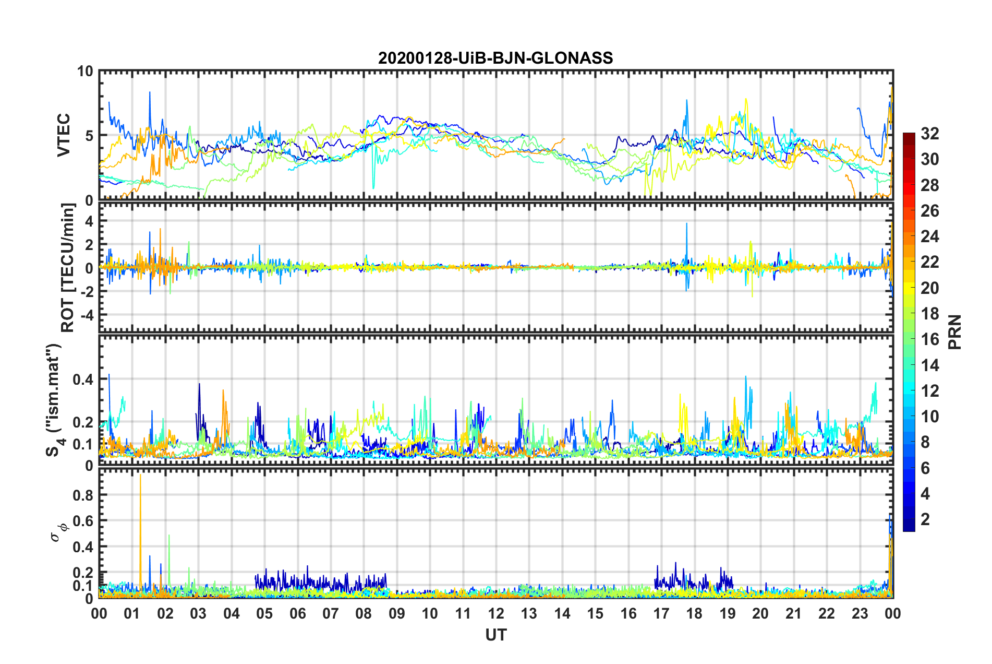Click the yellow band near colorbar tick 20

(x=909, y=288)
